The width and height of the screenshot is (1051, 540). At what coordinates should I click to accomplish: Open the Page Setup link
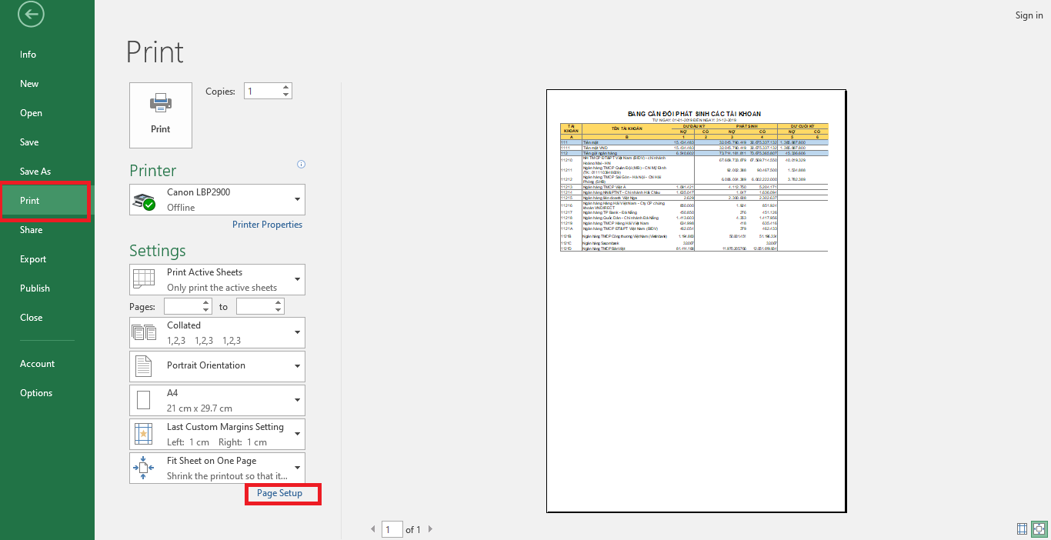click(x=280, y=493)
